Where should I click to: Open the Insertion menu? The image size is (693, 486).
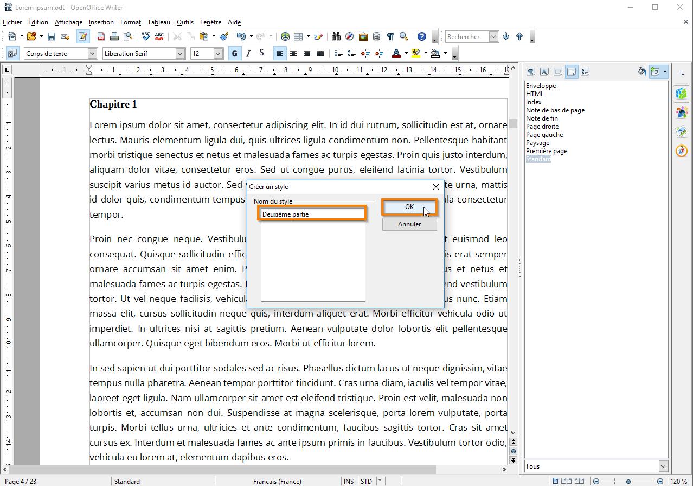pyautogui.click(x=101, y=22)
